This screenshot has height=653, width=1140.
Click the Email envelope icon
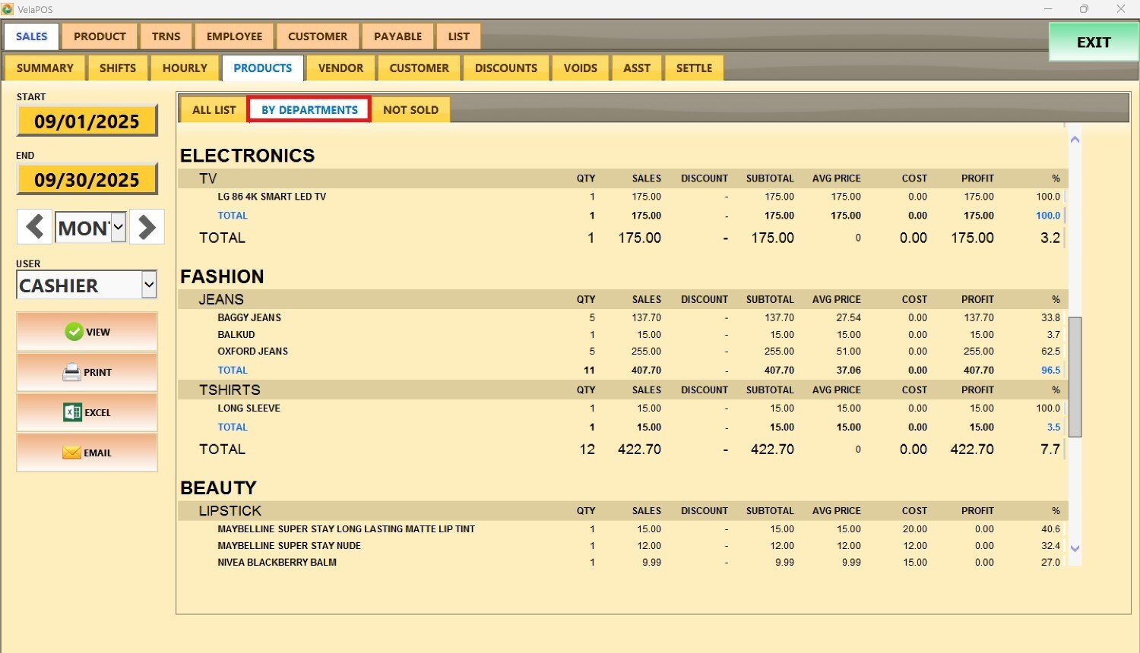click(72, 453)
